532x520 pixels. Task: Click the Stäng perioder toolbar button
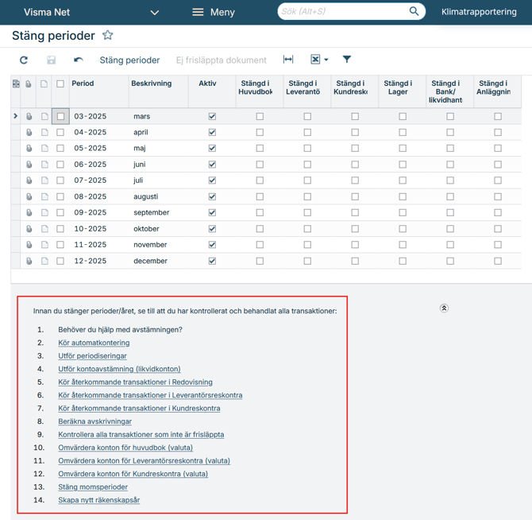point(129,60)
